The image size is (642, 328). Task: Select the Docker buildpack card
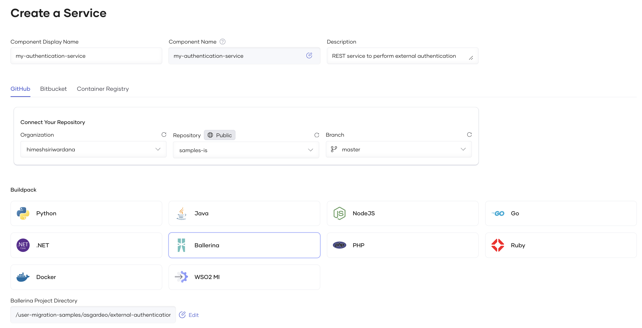click(x=86, y=277)
